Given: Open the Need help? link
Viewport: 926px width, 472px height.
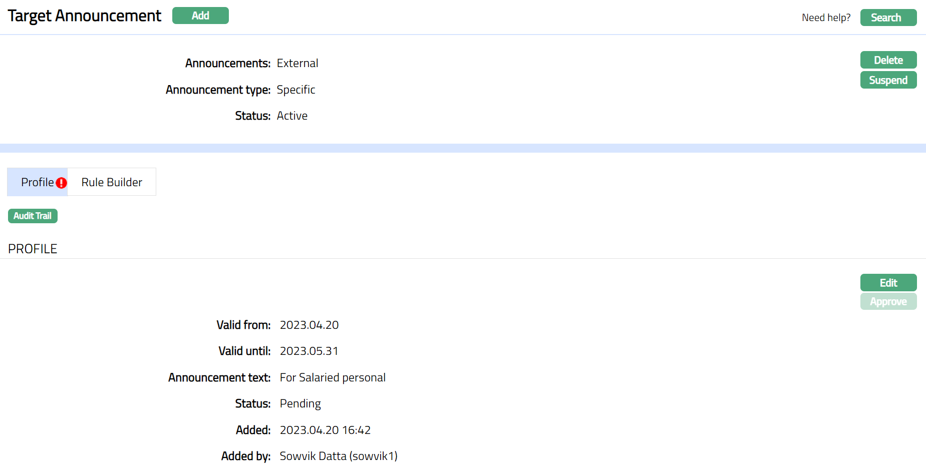Looking at the screenshot, I should pos(826,18).
